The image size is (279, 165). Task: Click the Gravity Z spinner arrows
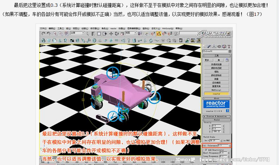pyautogui.click(x=223, y=132)
